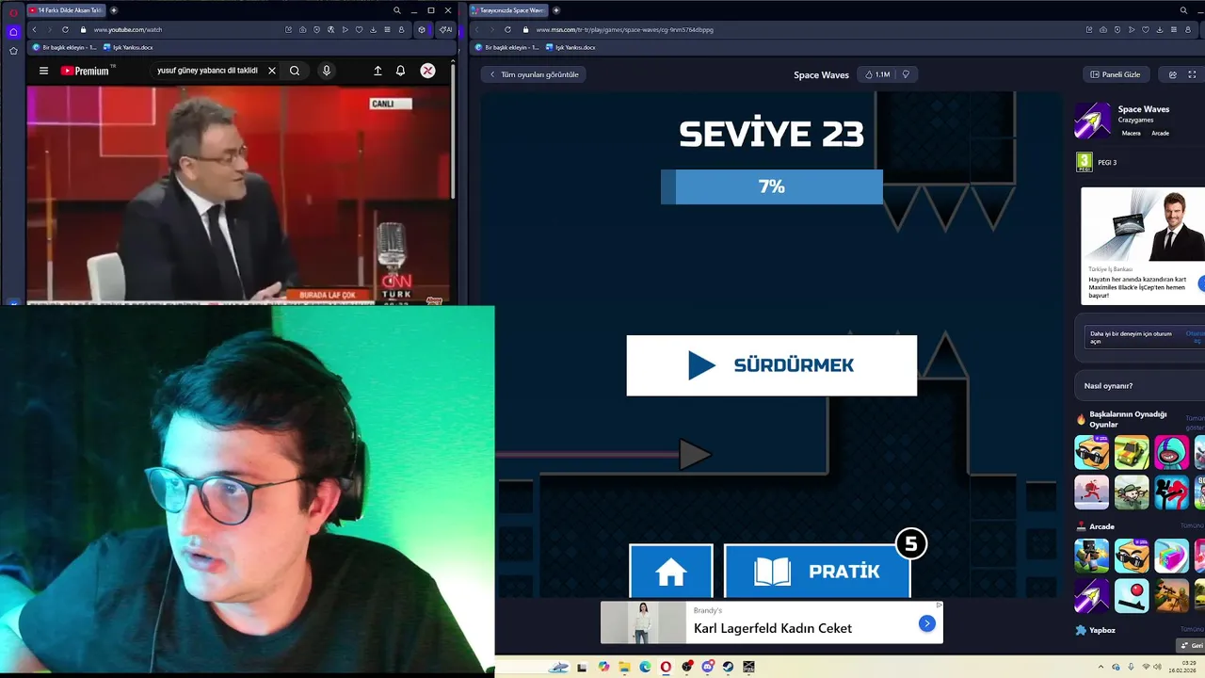1205x678 pixels.
Task: Open Opera from the taskbar
Action: pyautogui.click(x=666, y=667)
